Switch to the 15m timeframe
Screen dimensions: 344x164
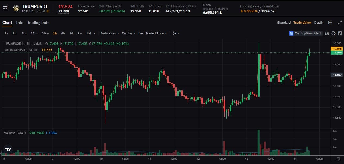tap(34, 33)
